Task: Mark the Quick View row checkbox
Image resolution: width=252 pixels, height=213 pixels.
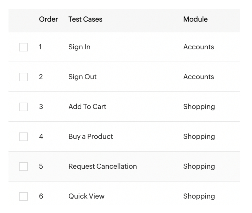Action: click(x=23, y=197)
